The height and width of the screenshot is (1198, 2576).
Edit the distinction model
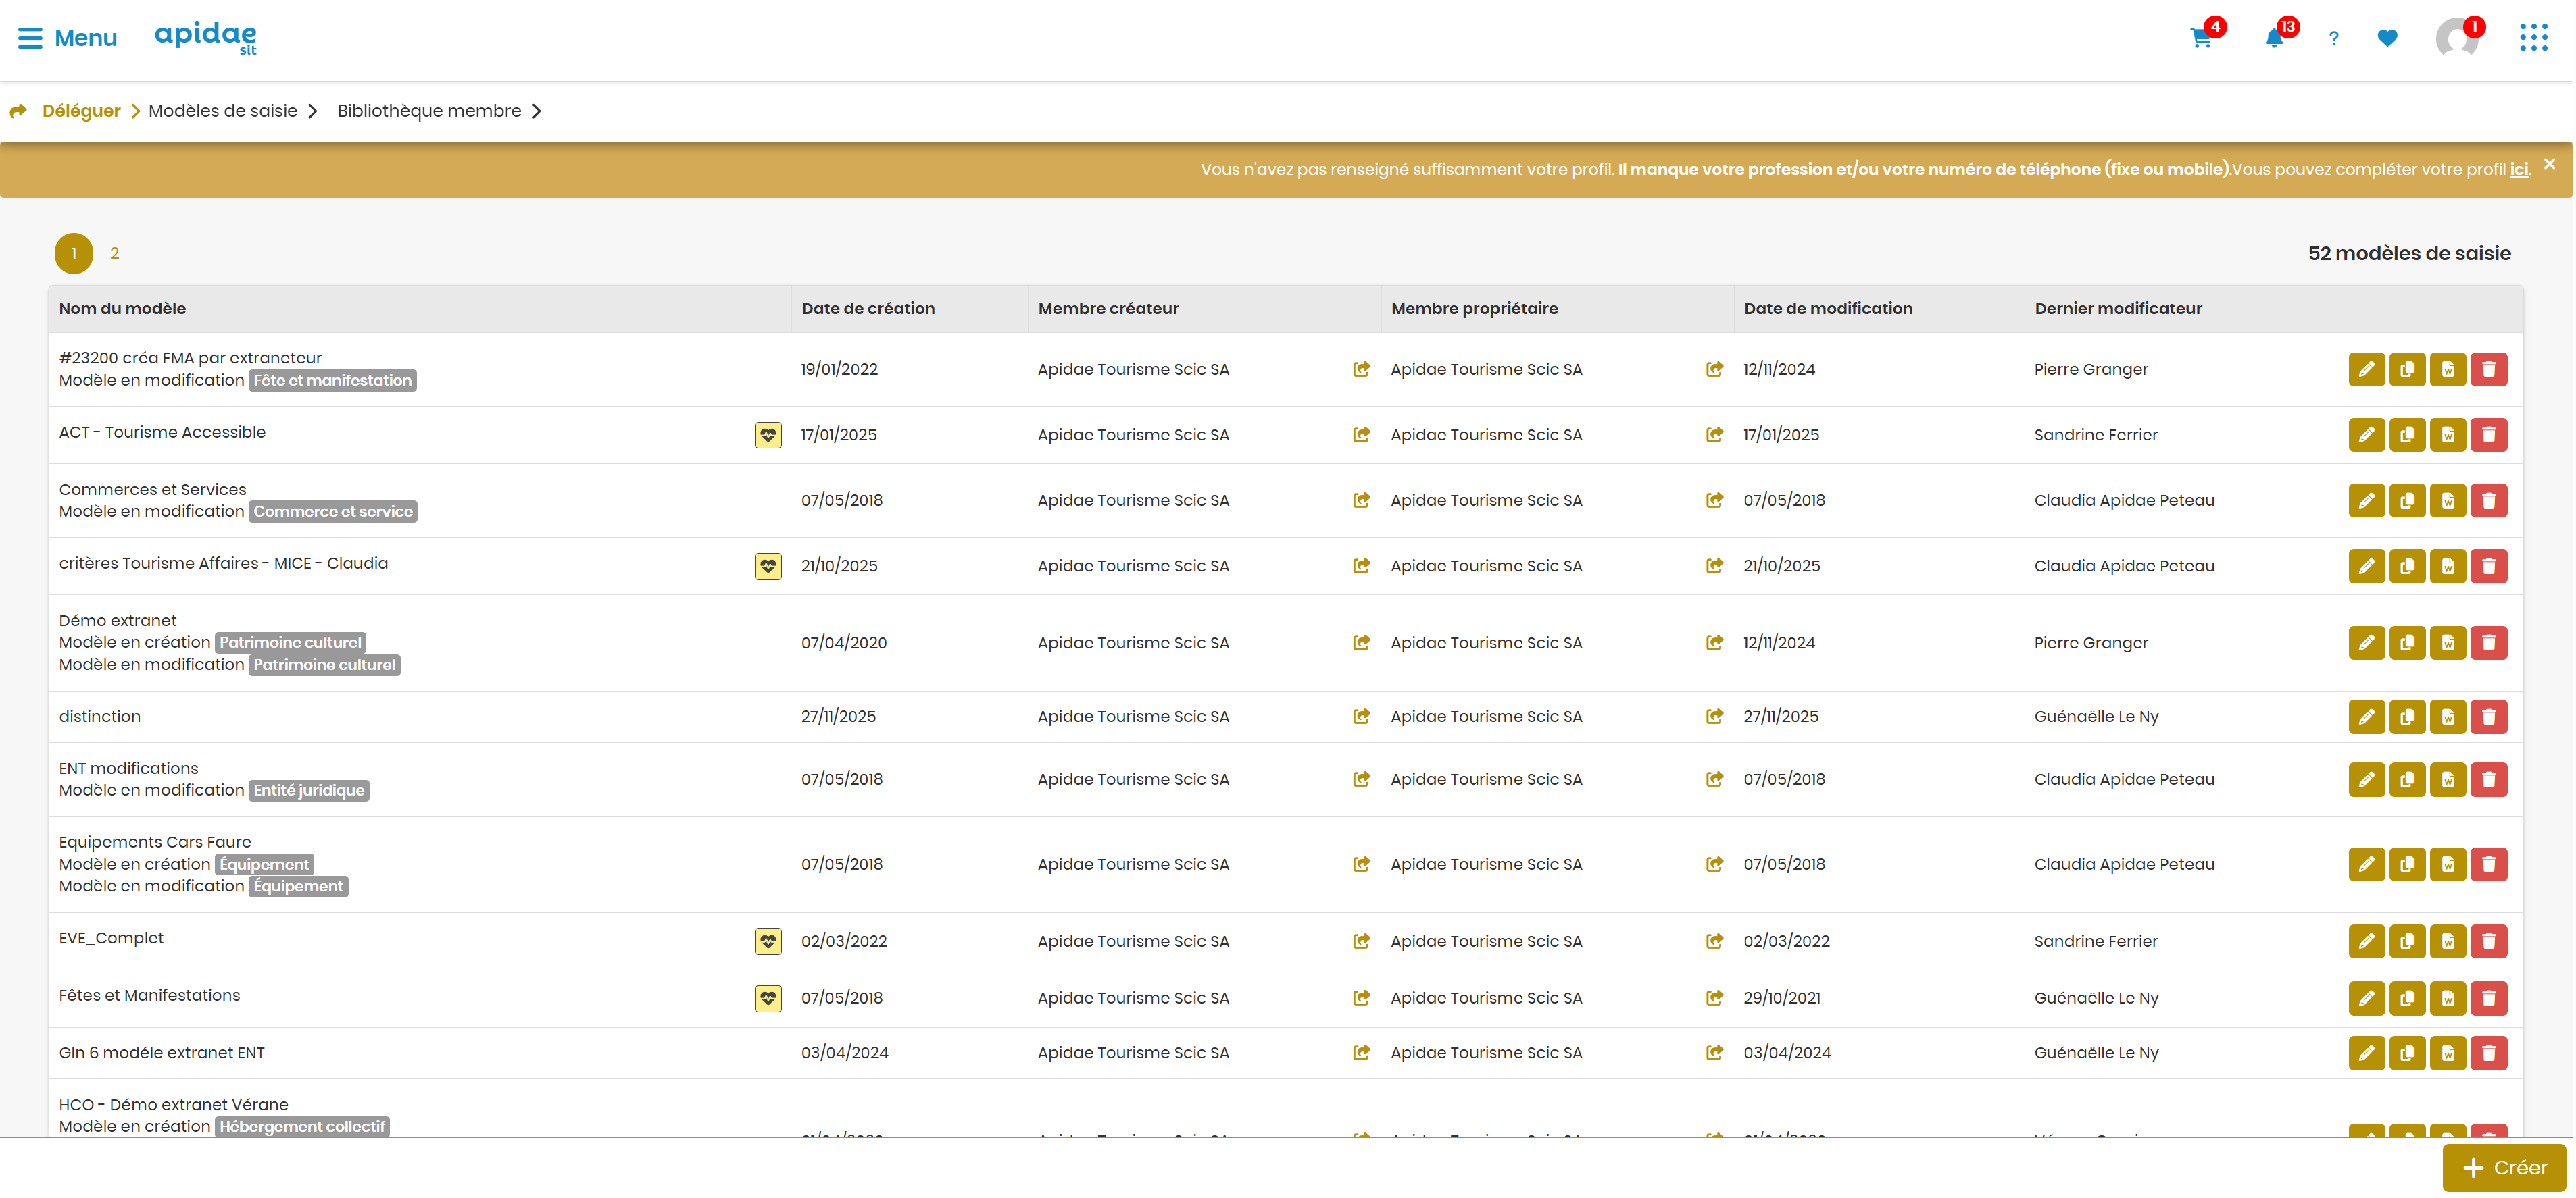pos(2366,717)
